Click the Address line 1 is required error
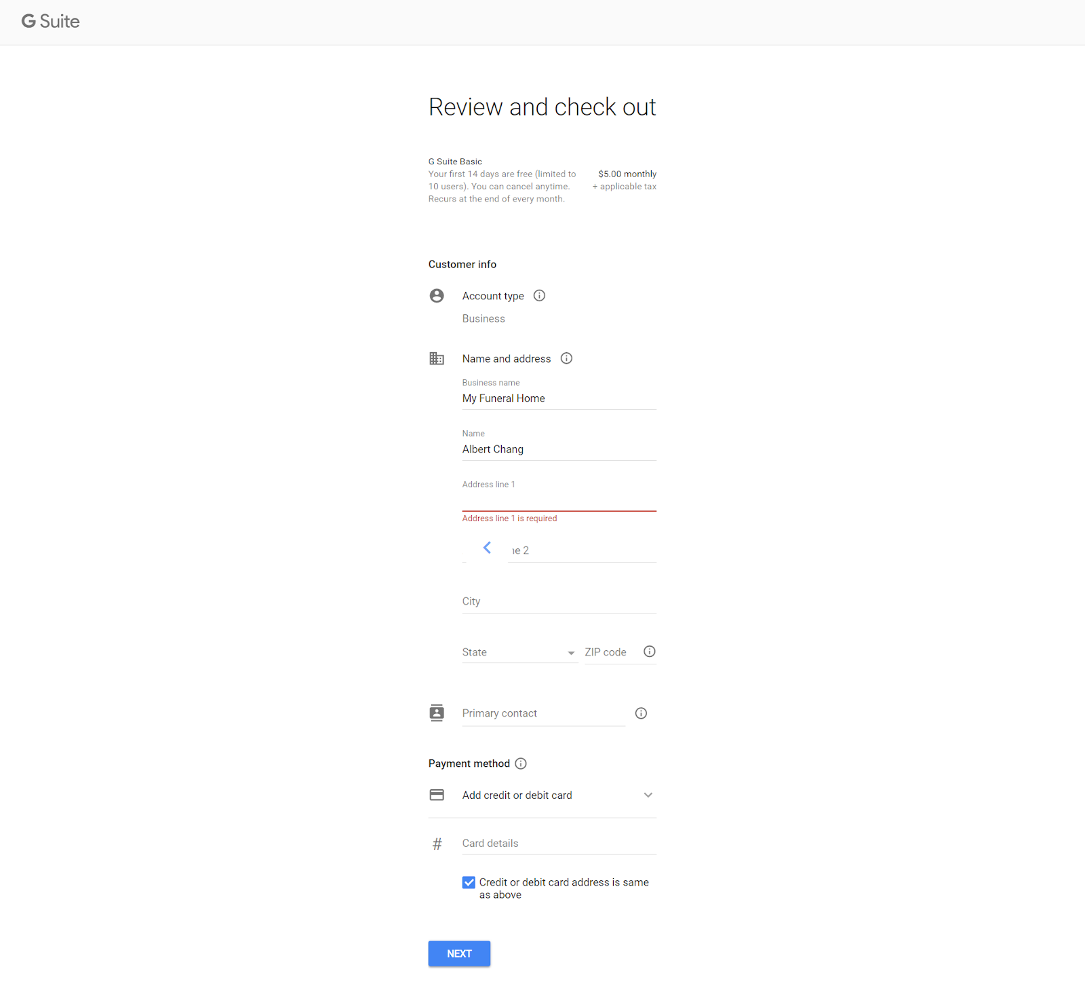The height and width of the screenshot is (999, 1085). pos(509,519)
